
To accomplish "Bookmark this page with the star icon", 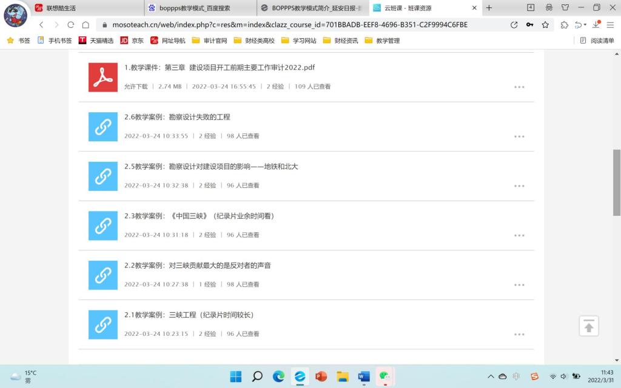I will pyautogui.click(x=545, y=25).
